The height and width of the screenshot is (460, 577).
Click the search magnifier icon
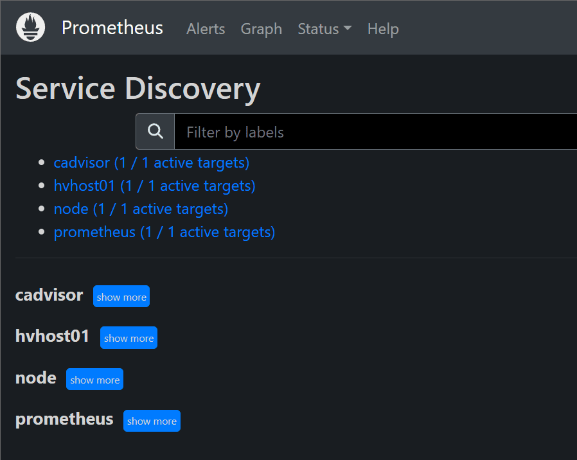[155, 132]
